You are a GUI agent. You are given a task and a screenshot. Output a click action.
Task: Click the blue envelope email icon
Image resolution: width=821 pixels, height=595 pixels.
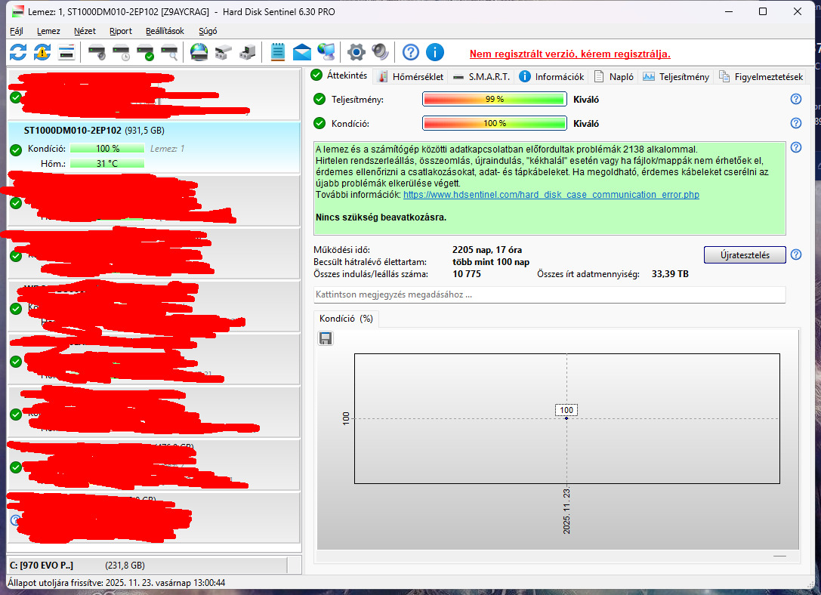click(x=302, y=52)
